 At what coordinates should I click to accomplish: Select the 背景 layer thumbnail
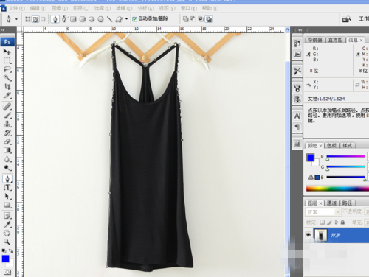(x=321, y=235)
